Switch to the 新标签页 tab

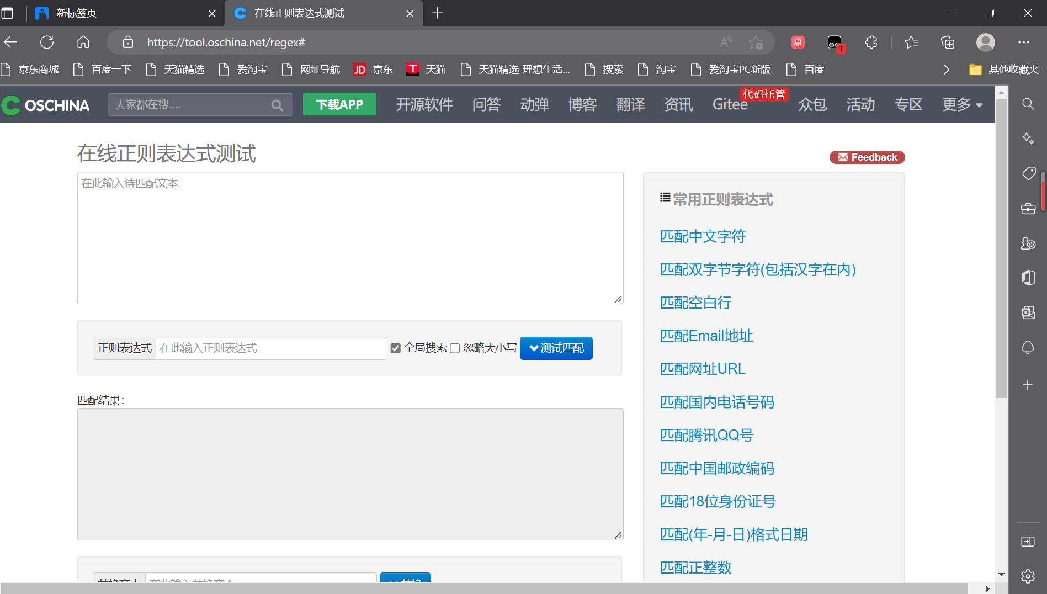coord(125,13)
